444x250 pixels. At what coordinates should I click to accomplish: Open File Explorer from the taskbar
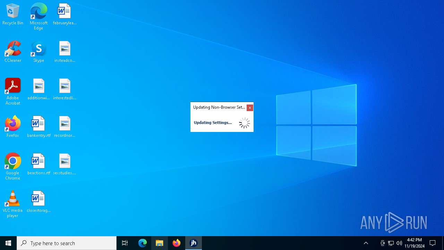click(160, 243)
